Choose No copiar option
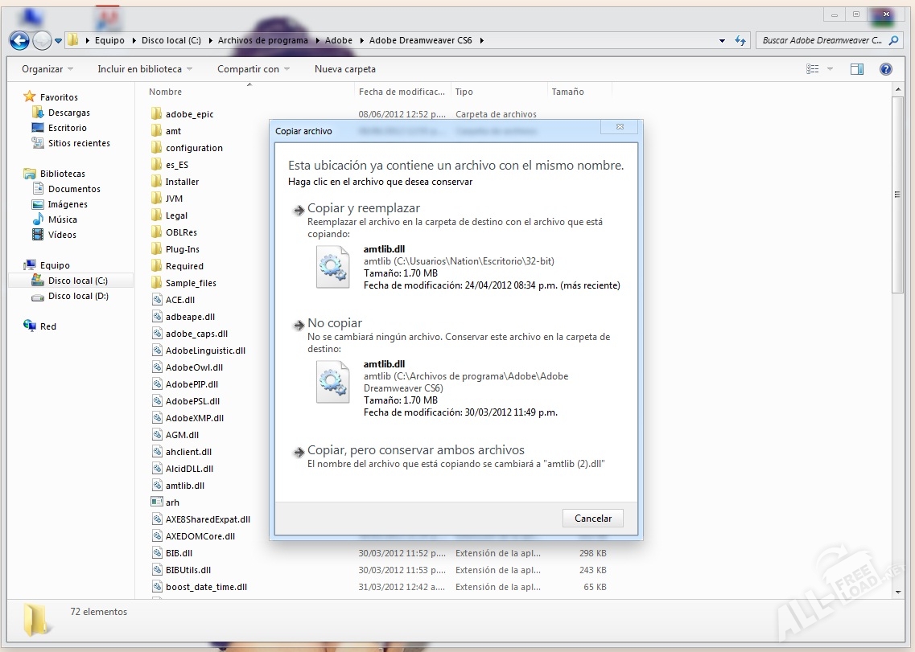Screen dimensions: 915x652 (x=335, y=323)
